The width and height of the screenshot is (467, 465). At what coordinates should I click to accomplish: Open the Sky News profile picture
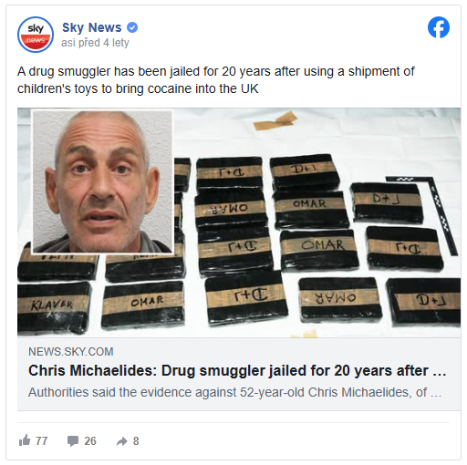click(36, 35)
